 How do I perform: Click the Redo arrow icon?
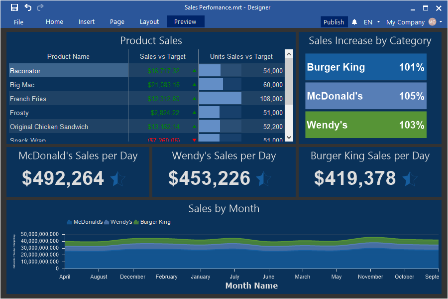click(x=40, y=7)
